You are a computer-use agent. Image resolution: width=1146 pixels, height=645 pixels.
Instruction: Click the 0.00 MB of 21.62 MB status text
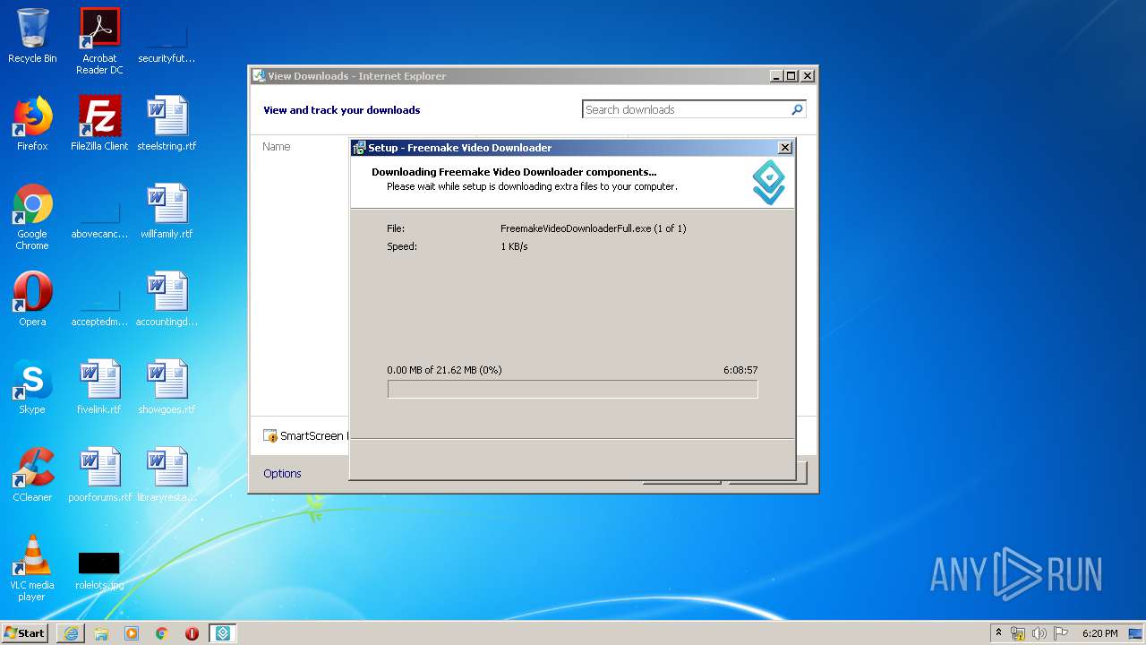[x=444, y=370]
